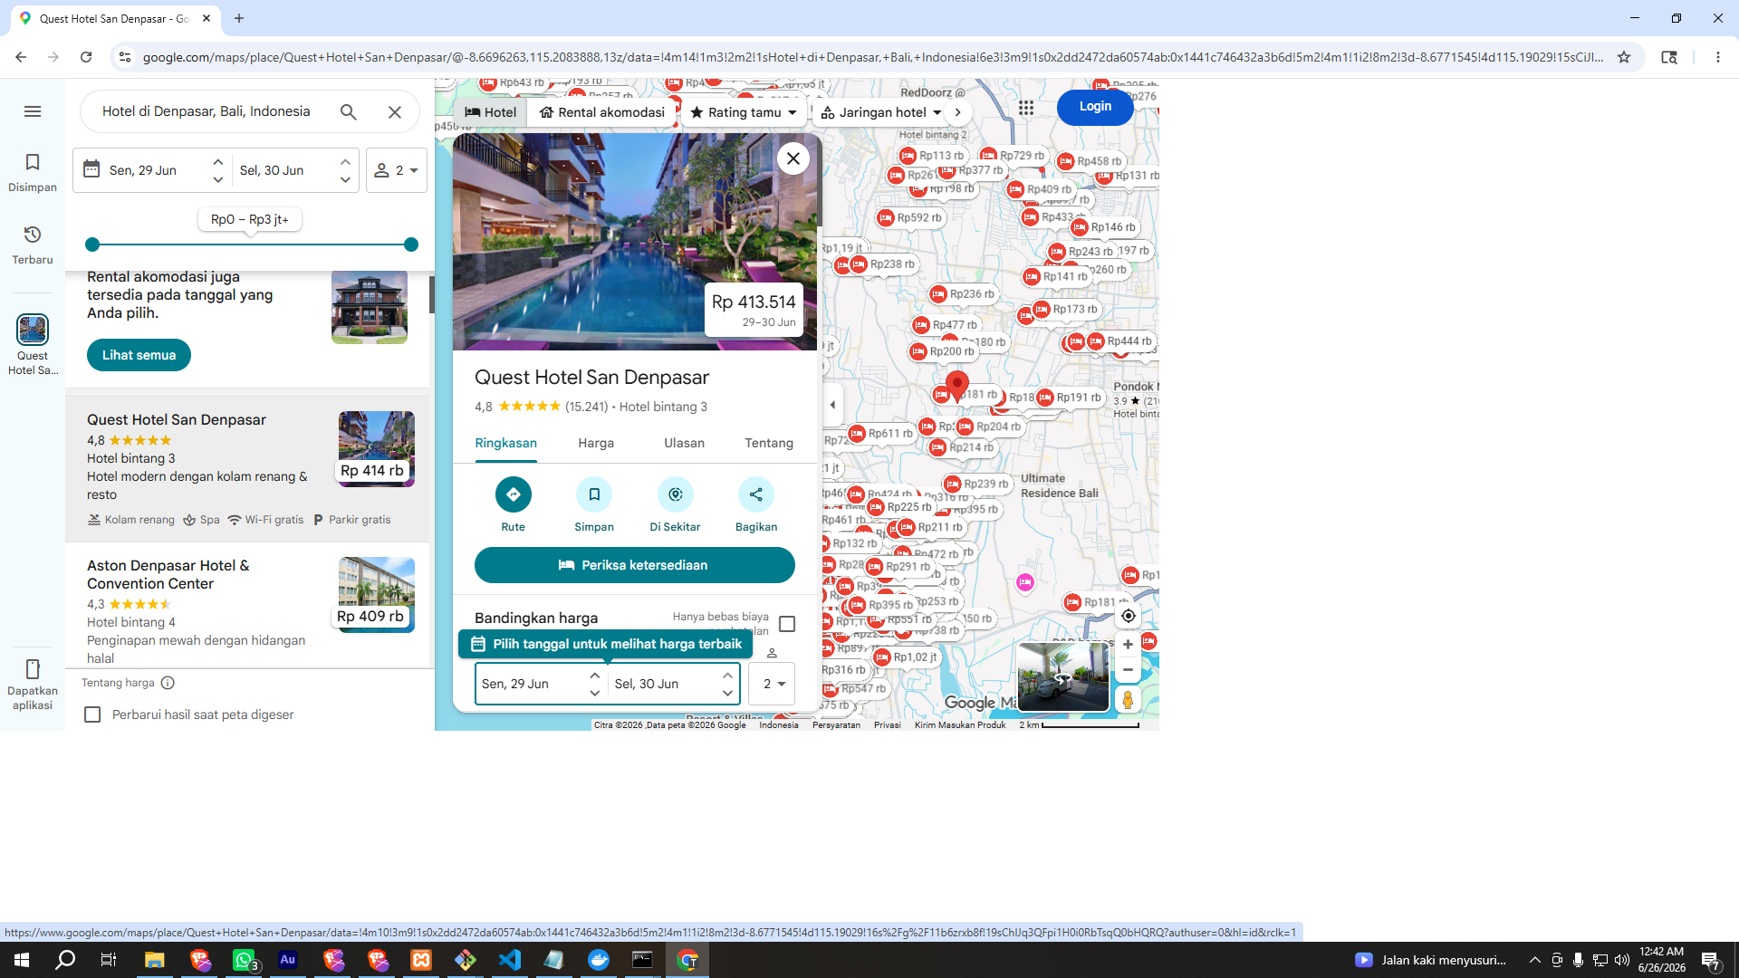Click the Periksa ketersediaan button
This screenshot has width=1739, height=978.
pyautogui.click(x=635, y=565)
